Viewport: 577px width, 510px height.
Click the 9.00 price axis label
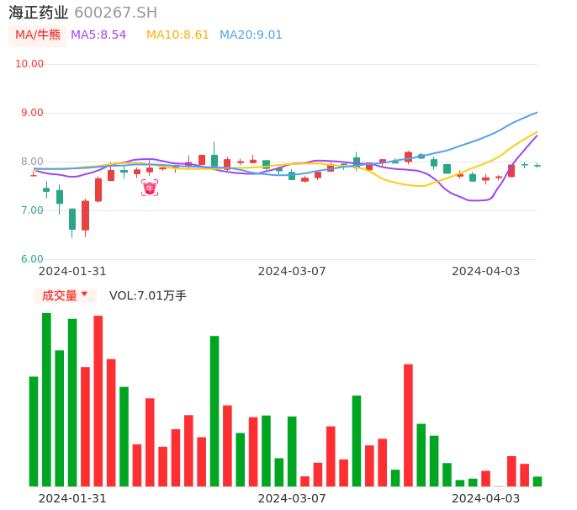click(x=32, y=113)
